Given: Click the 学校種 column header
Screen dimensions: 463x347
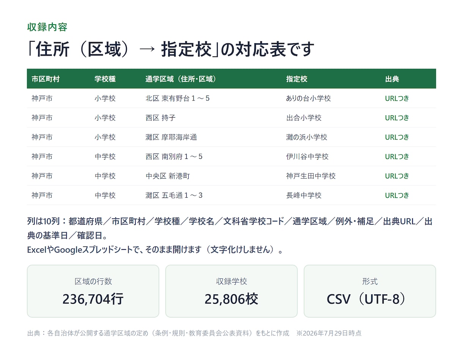Looking at the screenshot, I should [105, 79].
